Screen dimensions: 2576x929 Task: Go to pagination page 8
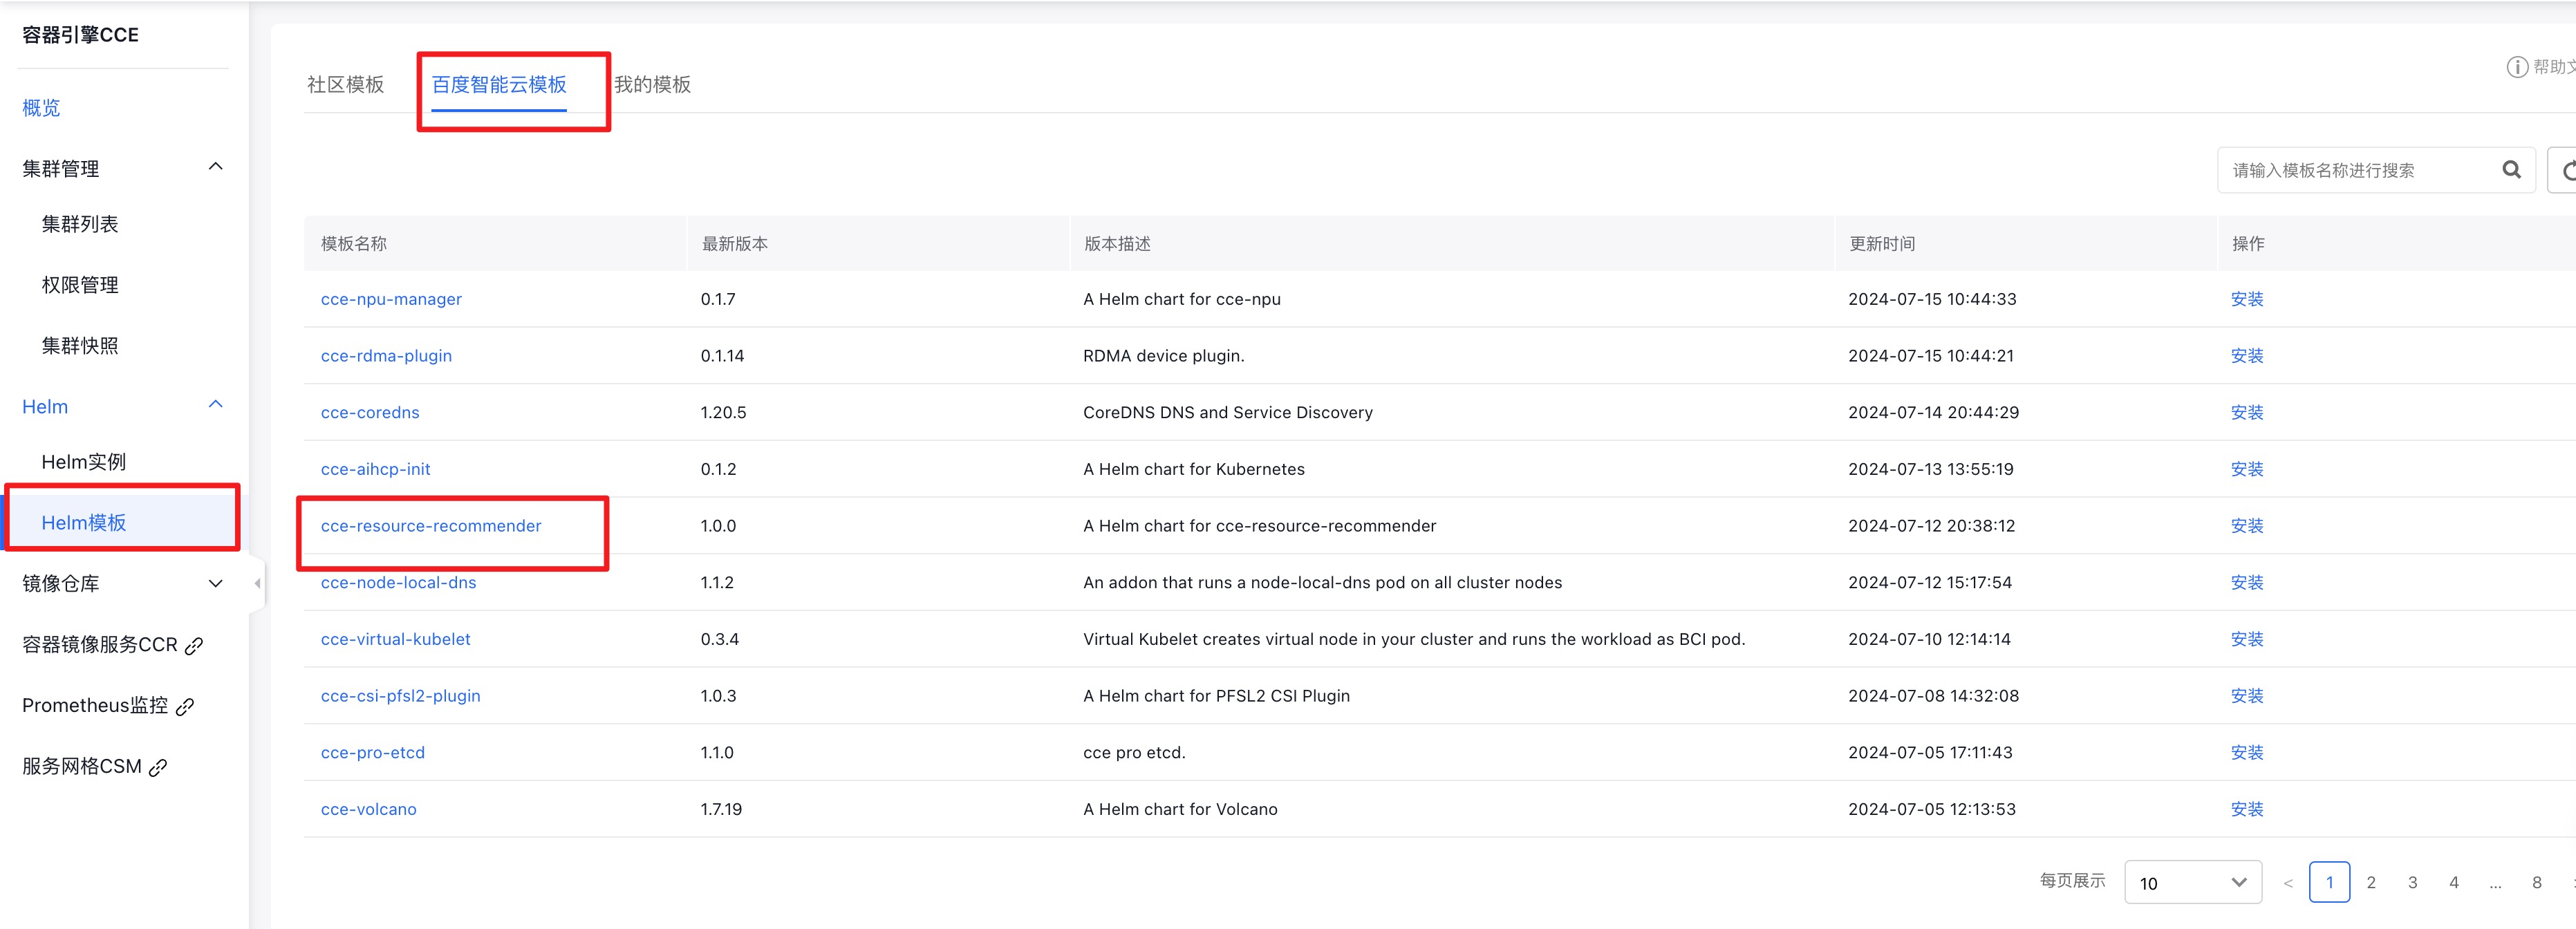(2536, 882)
